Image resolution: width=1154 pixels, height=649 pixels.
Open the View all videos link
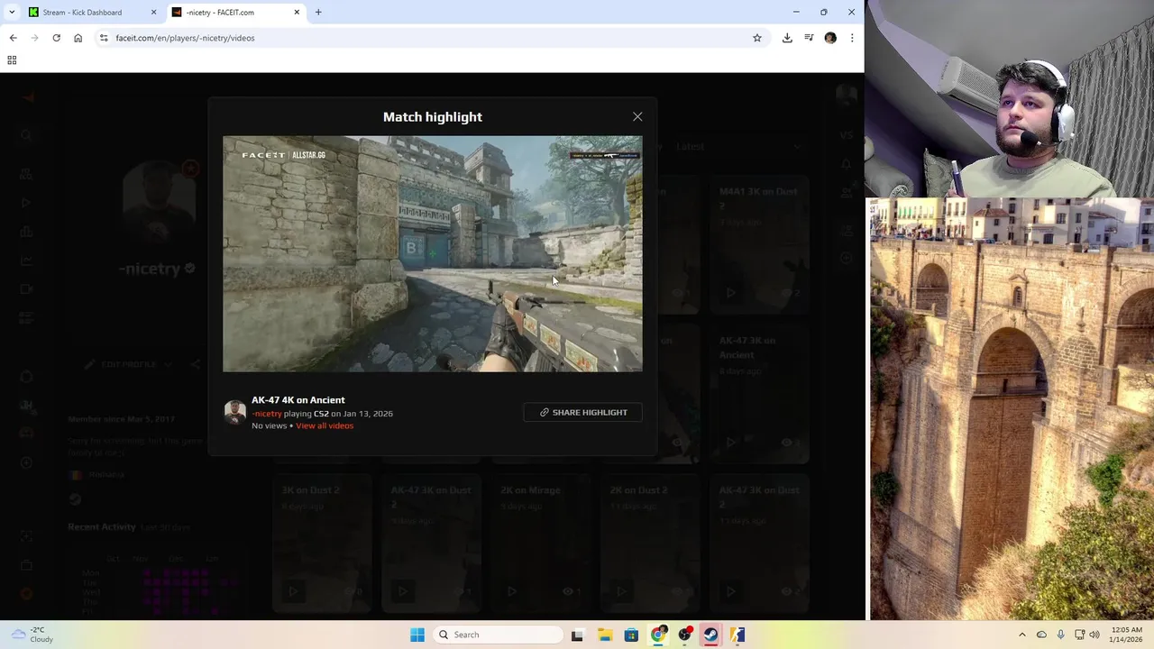(x=325, y=425)
